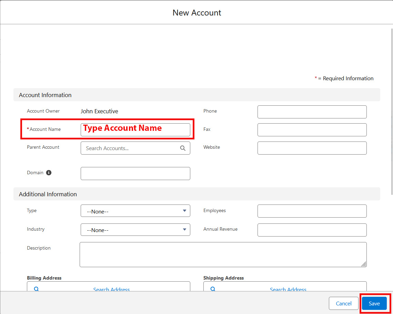Click the Employees input field
Image resolution: width=393 pixels, height=314 pixels.
312,211
